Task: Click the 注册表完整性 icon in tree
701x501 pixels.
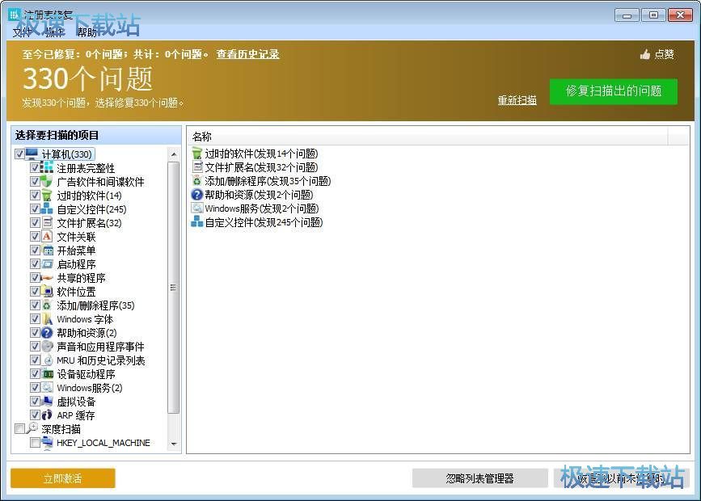Action: pos(48,168)
